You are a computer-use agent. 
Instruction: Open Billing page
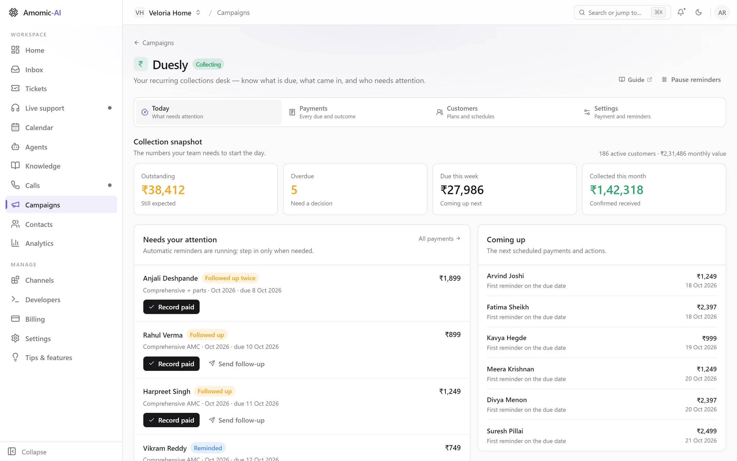(x=61, y=319)
